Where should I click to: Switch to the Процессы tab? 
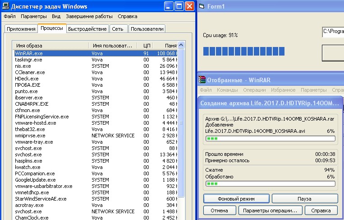tap(52, 28)
